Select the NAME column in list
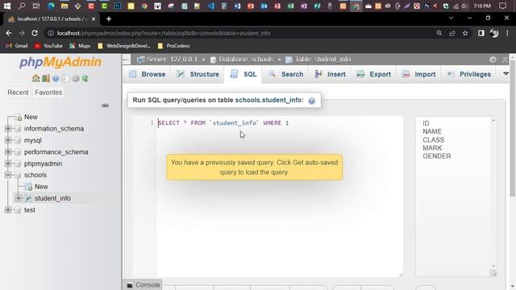Viewport: 516px width, 290px height. coord(432,131)
